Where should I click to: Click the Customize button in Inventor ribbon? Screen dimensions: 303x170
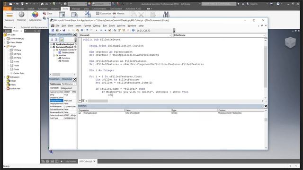(103, 13)
